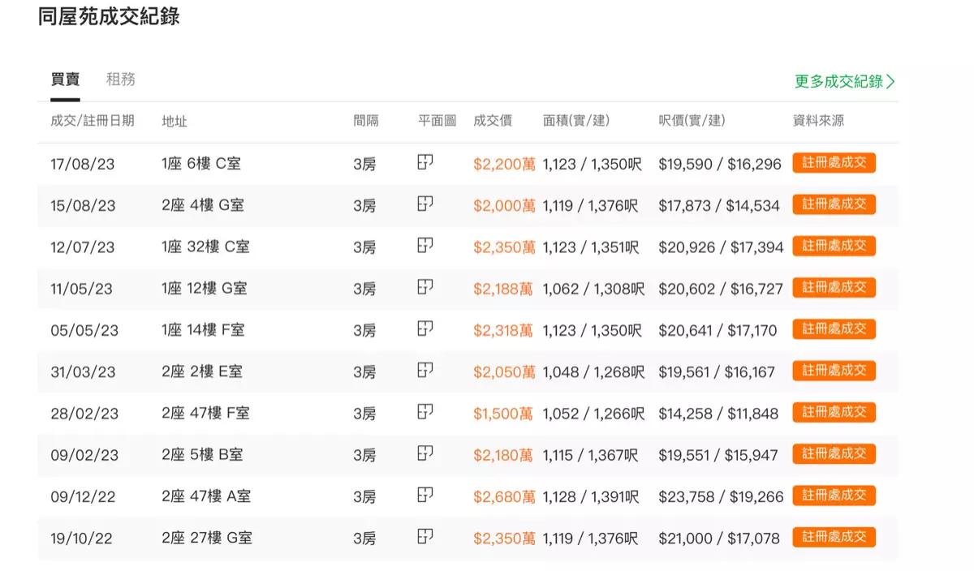Open floor plan icon for 2座 4樓 G室
The width and height of the screenshot is (974, 571).
[425, 204]
